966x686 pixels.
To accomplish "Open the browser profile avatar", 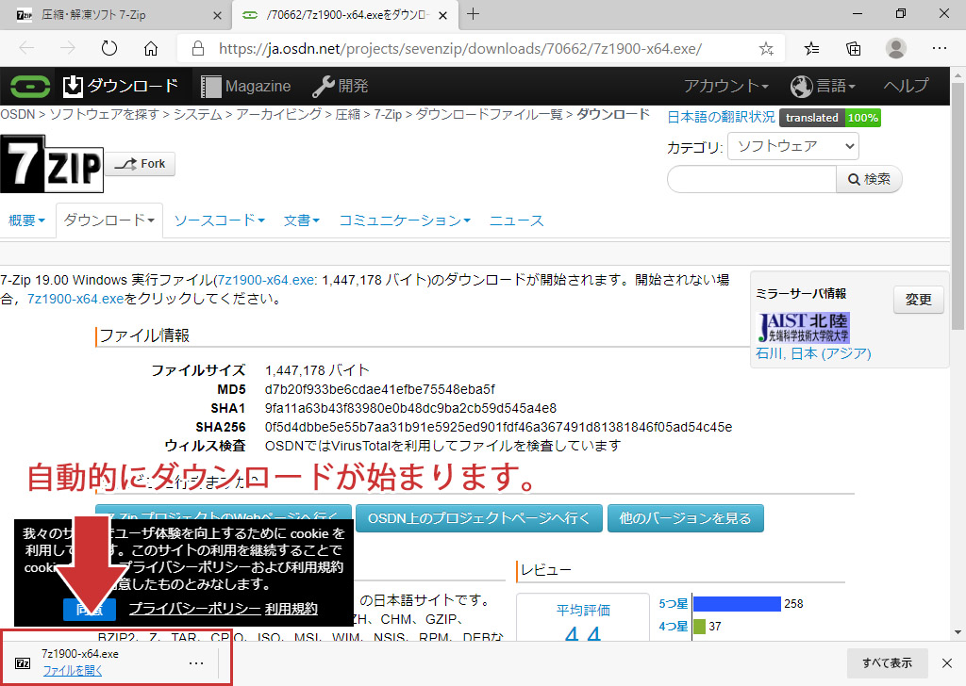I will click(x=896, y=48).
